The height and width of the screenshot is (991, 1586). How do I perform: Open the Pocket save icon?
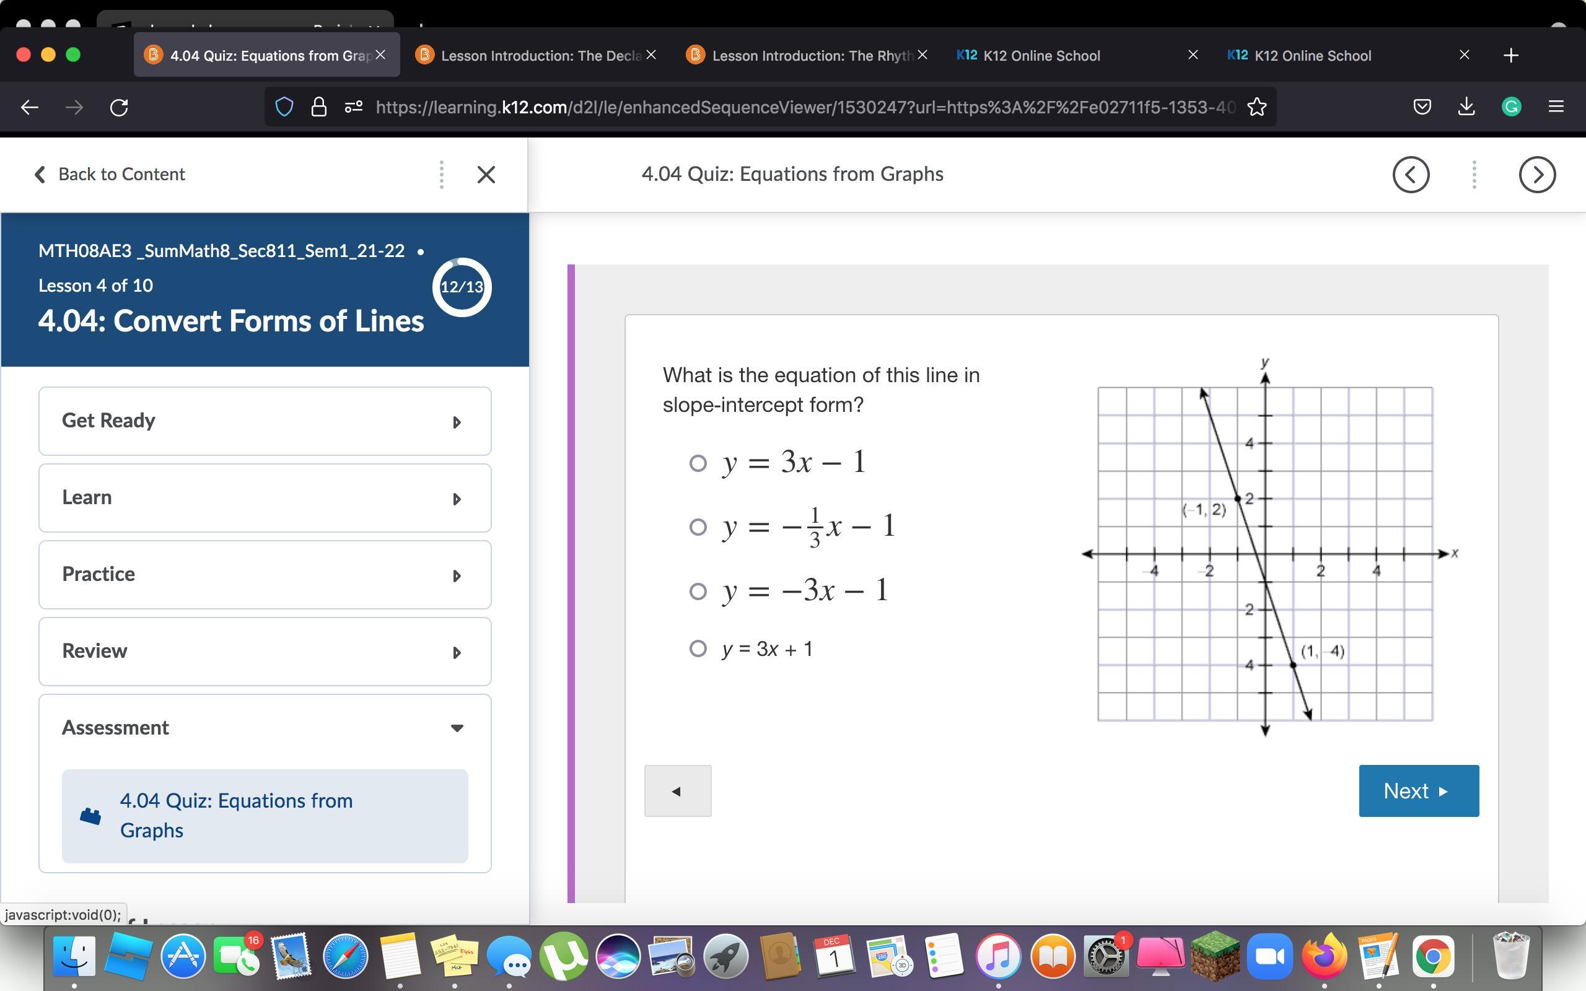(x=1421, y=107)
